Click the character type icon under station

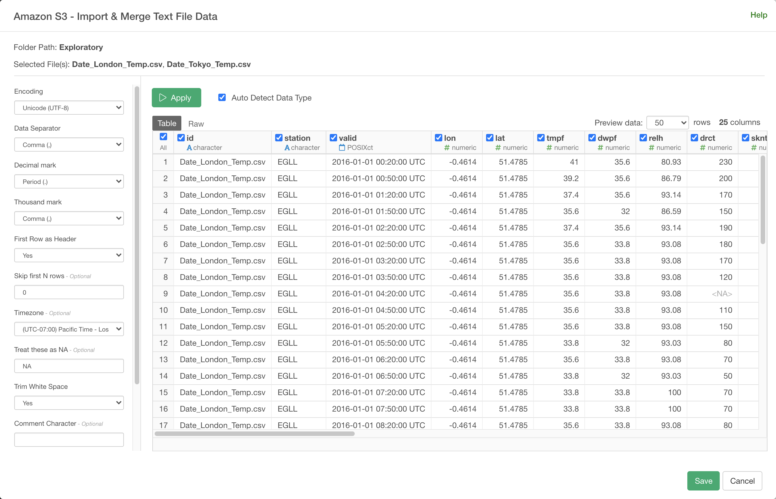click(x=287, y=148)
